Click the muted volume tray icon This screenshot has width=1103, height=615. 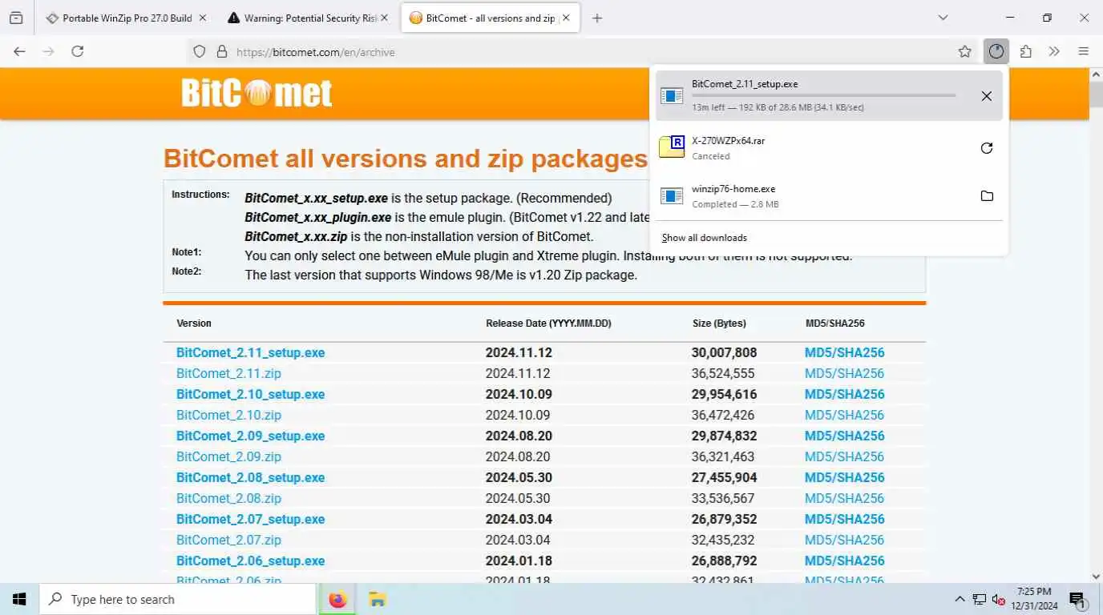tap(999, 599)
